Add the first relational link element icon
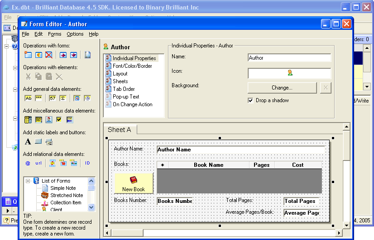Screen dimensions: 374x240 53,163
